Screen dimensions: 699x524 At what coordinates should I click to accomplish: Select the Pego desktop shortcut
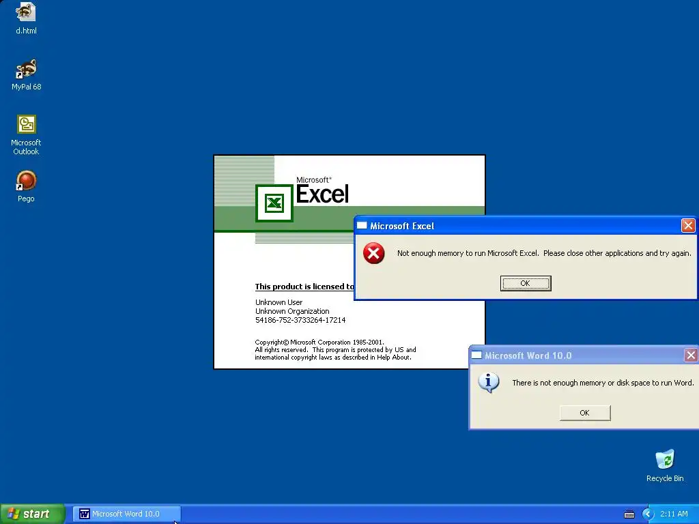pos(26,186)
